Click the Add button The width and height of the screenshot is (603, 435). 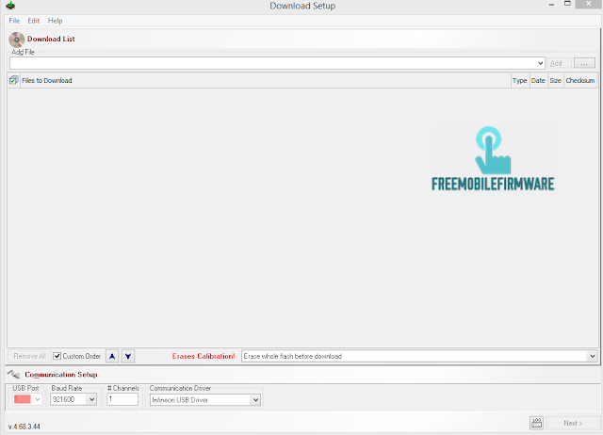click(x=559, y=63)
